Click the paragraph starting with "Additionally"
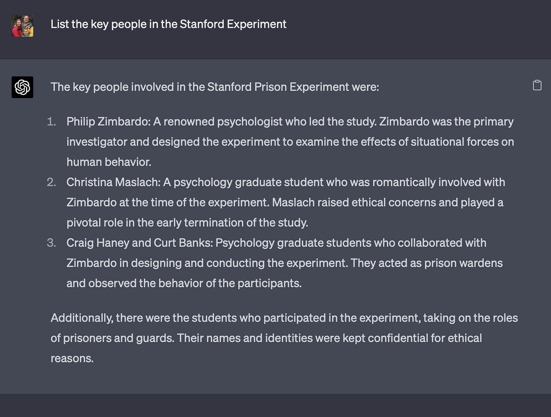 pos(284,318)
